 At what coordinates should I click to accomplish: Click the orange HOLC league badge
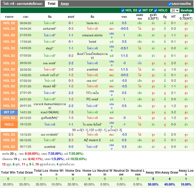coord(9,124)
